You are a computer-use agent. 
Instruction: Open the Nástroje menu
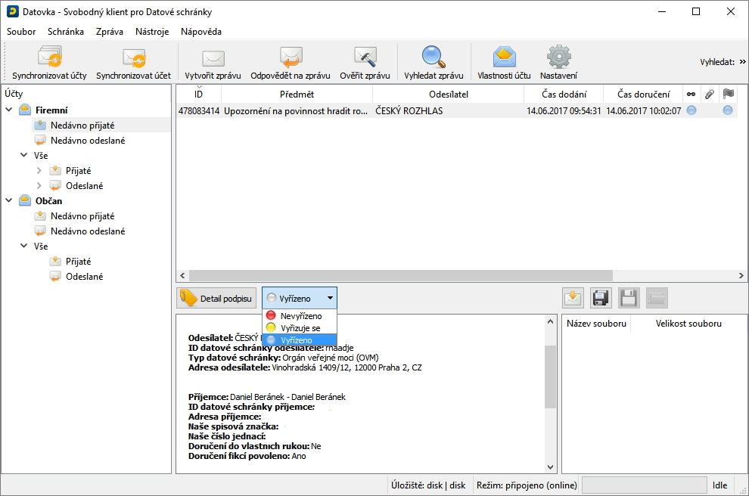point(152,32)
